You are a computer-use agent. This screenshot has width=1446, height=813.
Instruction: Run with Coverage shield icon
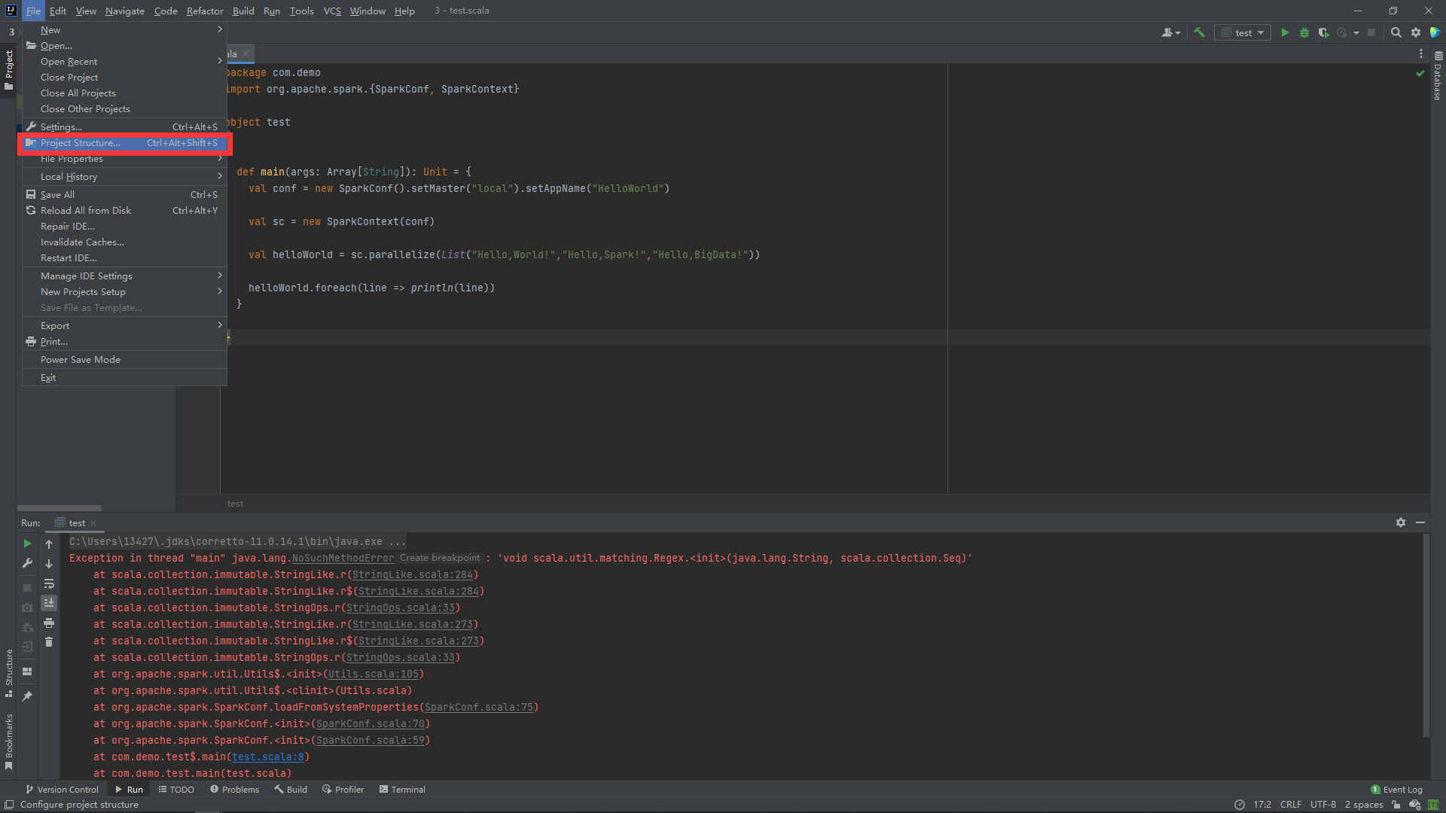tap(1323, 32)
